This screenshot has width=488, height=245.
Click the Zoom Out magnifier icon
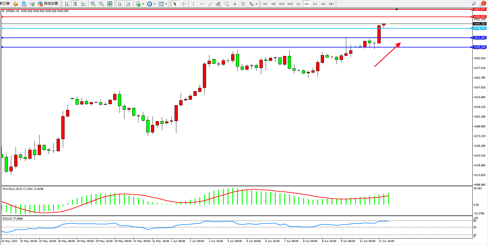101,4
